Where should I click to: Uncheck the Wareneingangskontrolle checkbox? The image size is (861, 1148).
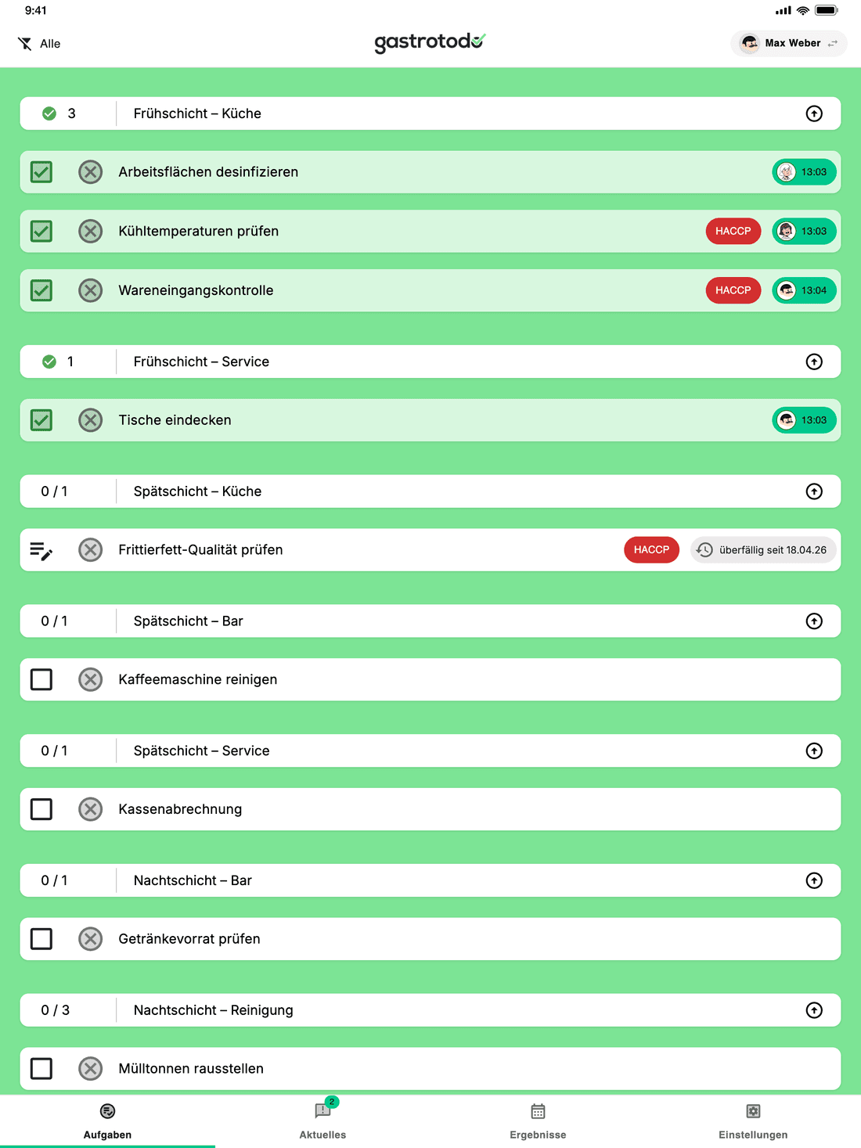tap(41, 291)
